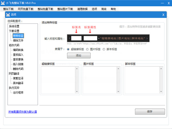Select the 排除文件 tree item

[x=18, y=40]
